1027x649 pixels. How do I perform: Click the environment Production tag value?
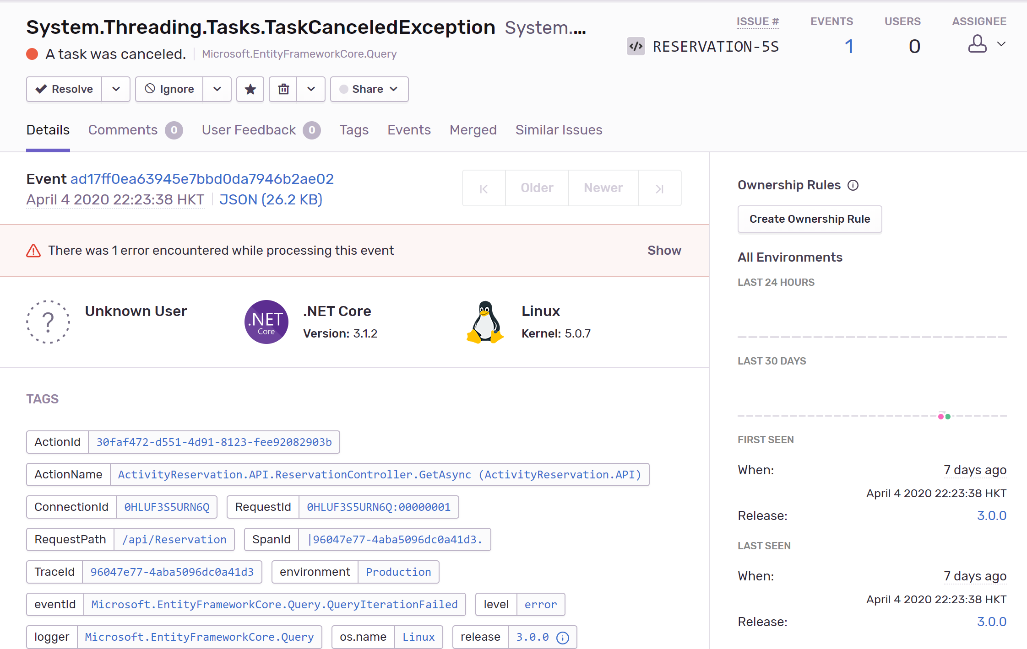[398, 572]
